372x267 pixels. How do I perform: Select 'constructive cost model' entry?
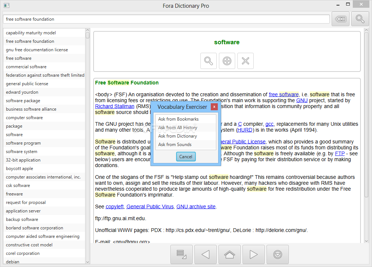point(44,245)
